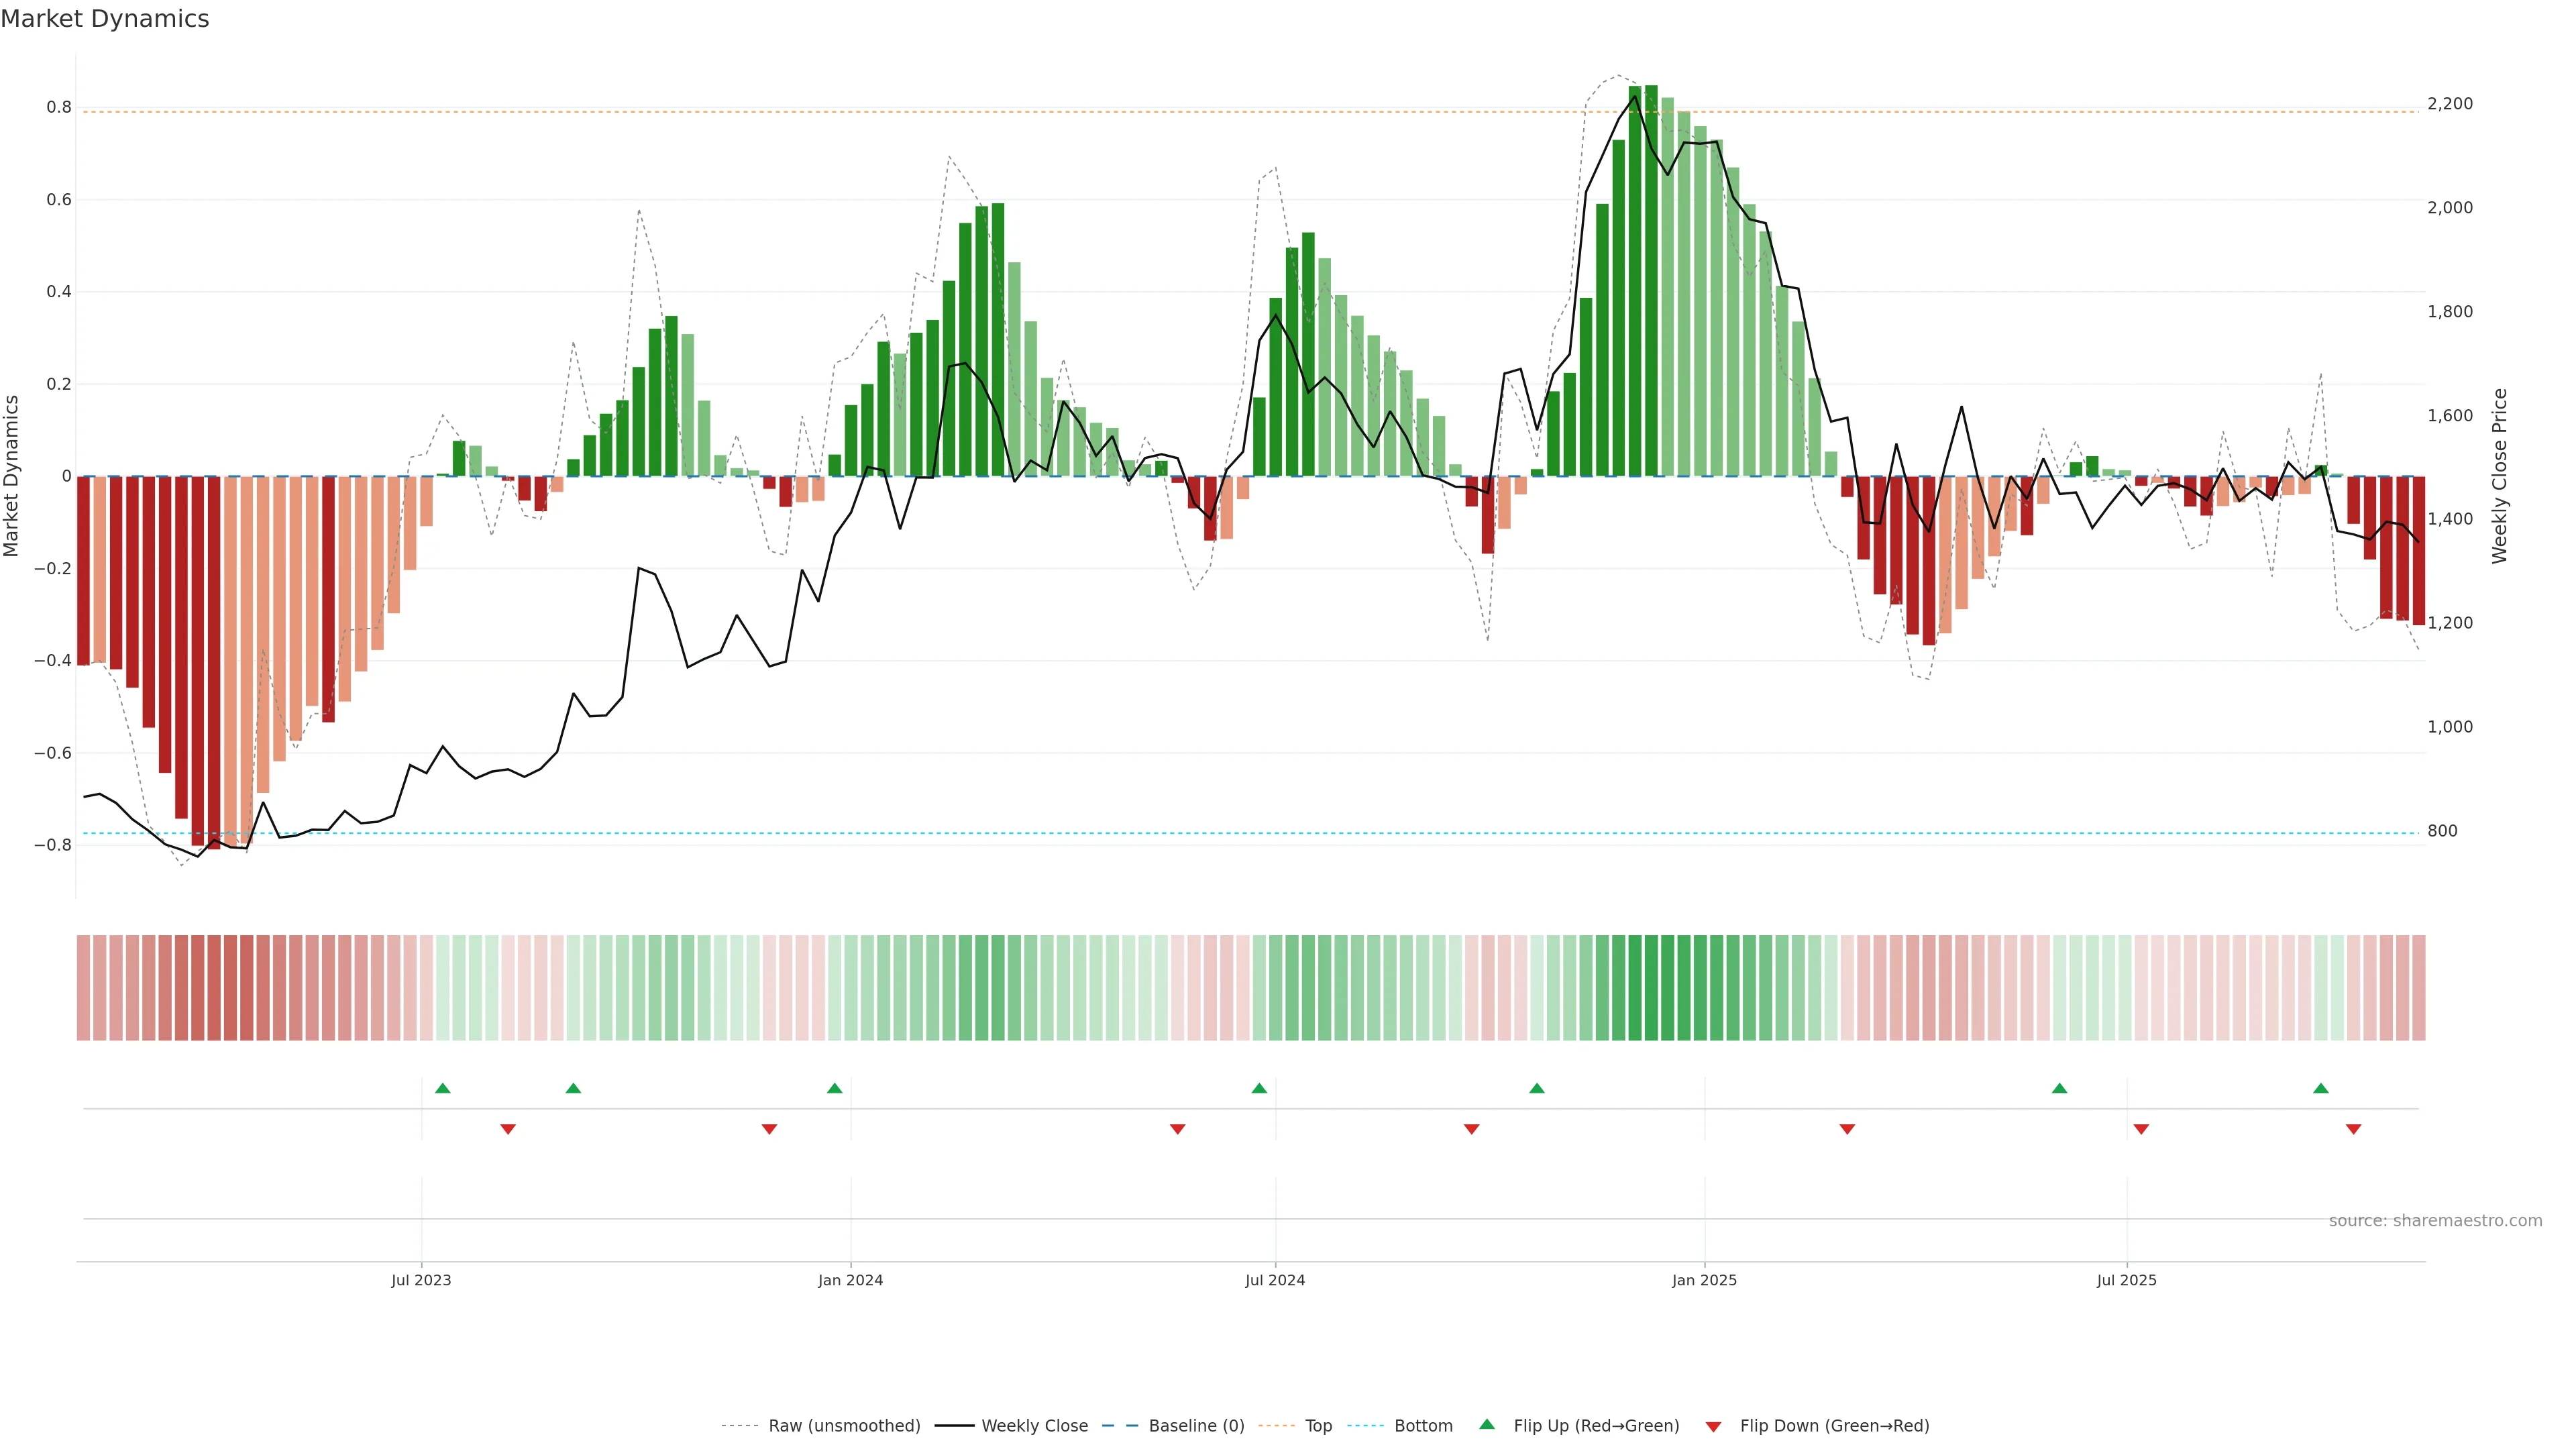Click green flip-up marker just before Jan 2024
Screen dimensions: 2576x1449
click(x=835, y=1088)
